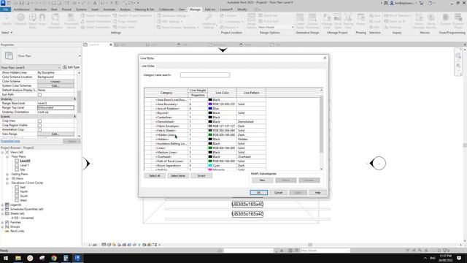Click the Macro Manager icon
467x263 pixels.
419,21
